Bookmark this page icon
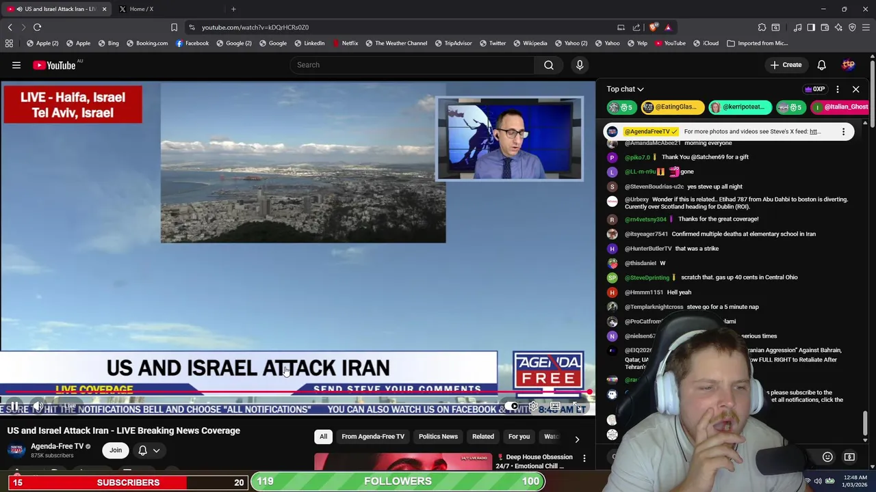Screen dimensions: 876x492 pos(174,27)
